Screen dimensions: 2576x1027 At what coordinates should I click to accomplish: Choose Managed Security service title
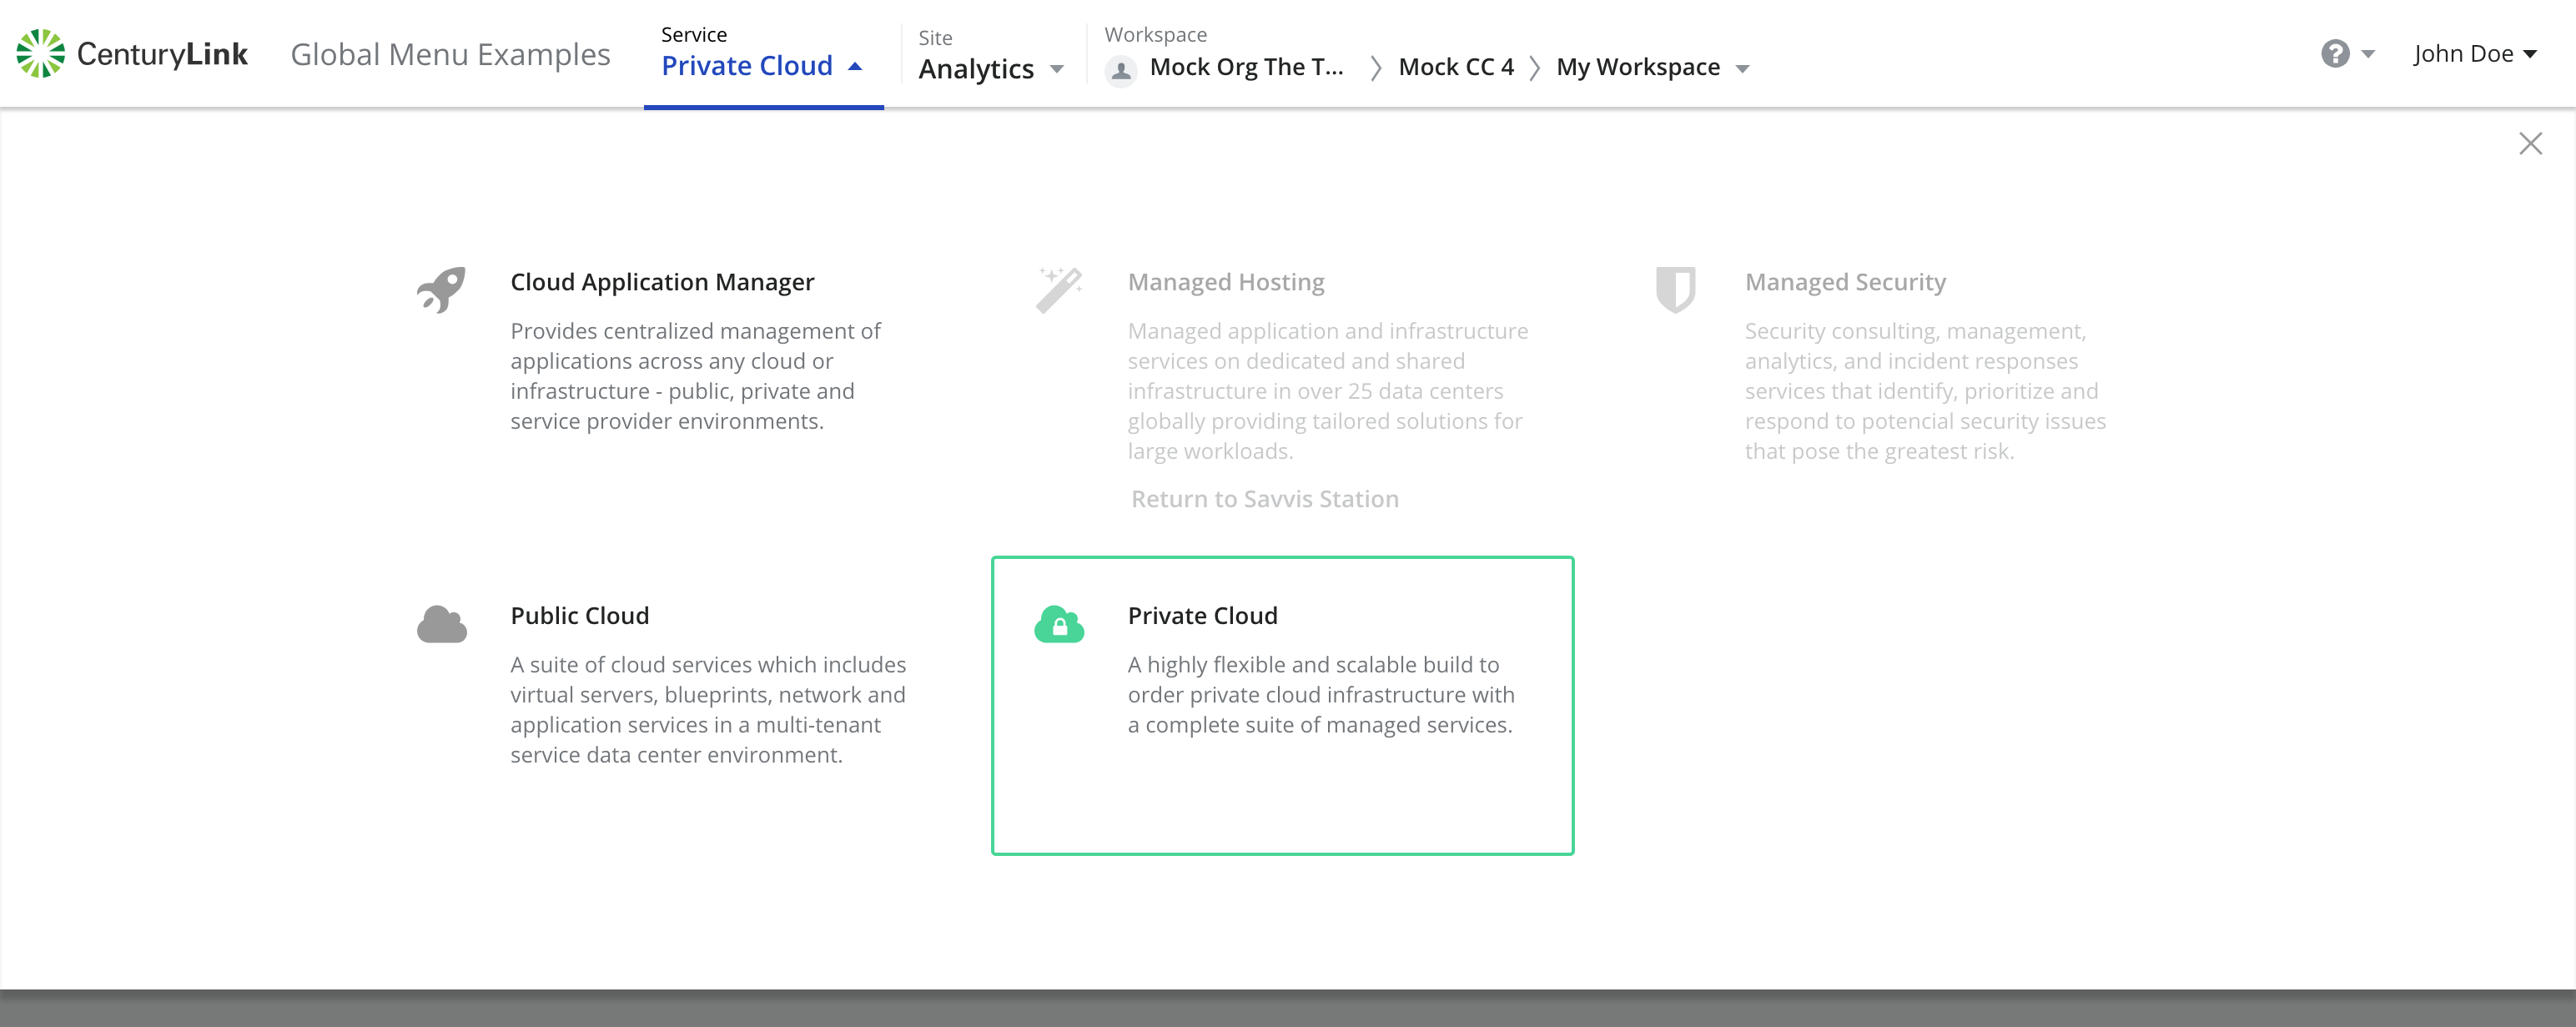(1845, 283)
